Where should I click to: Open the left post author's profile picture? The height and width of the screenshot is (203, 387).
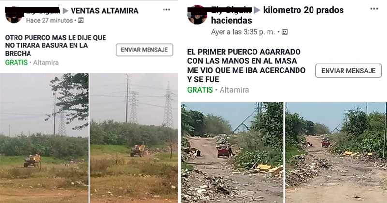[x=14, y=15]
